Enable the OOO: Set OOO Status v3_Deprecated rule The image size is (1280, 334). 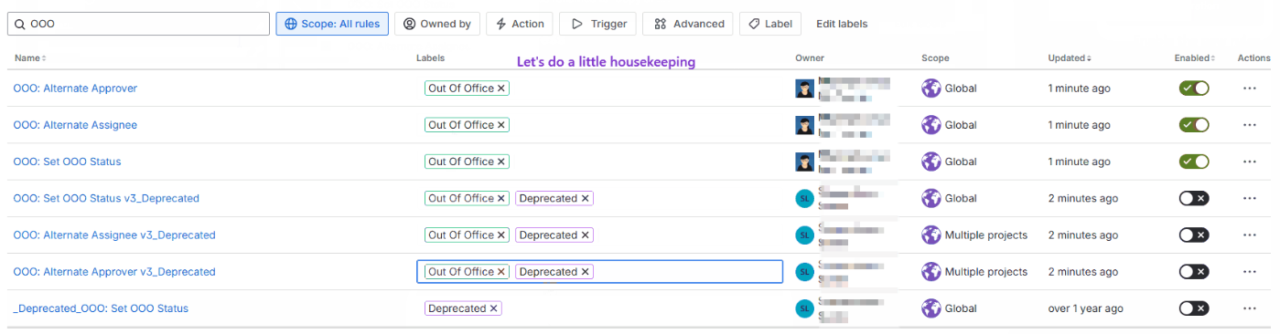pyautogui.click(x=1194, y=198)
